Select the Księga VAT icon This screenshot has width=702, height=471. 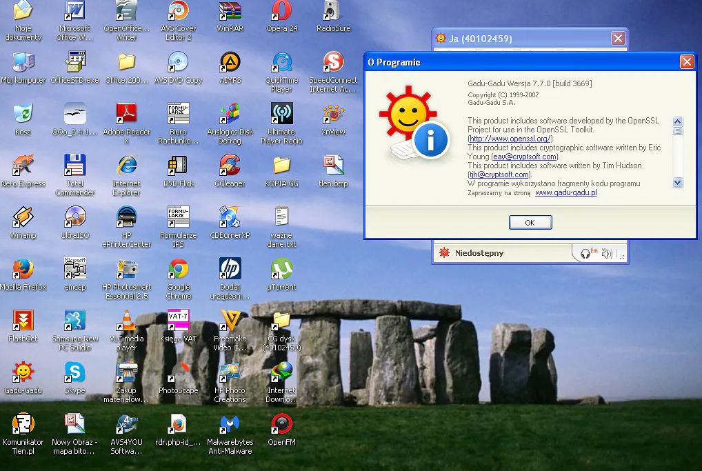178,326
